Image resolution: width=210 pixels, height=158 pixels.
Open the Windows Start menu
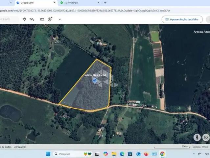pos(48,154)
